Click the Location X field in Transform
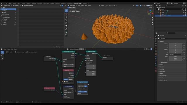 [176, 44]
